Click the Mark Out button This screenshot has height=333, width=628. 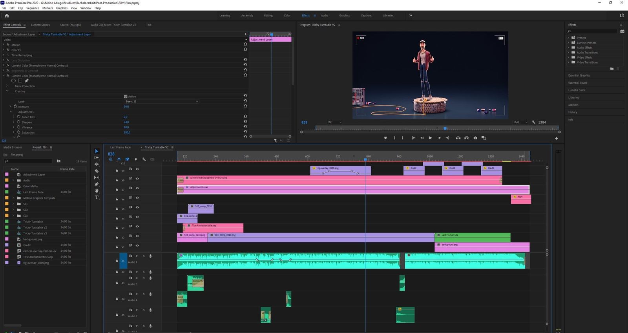402,138
